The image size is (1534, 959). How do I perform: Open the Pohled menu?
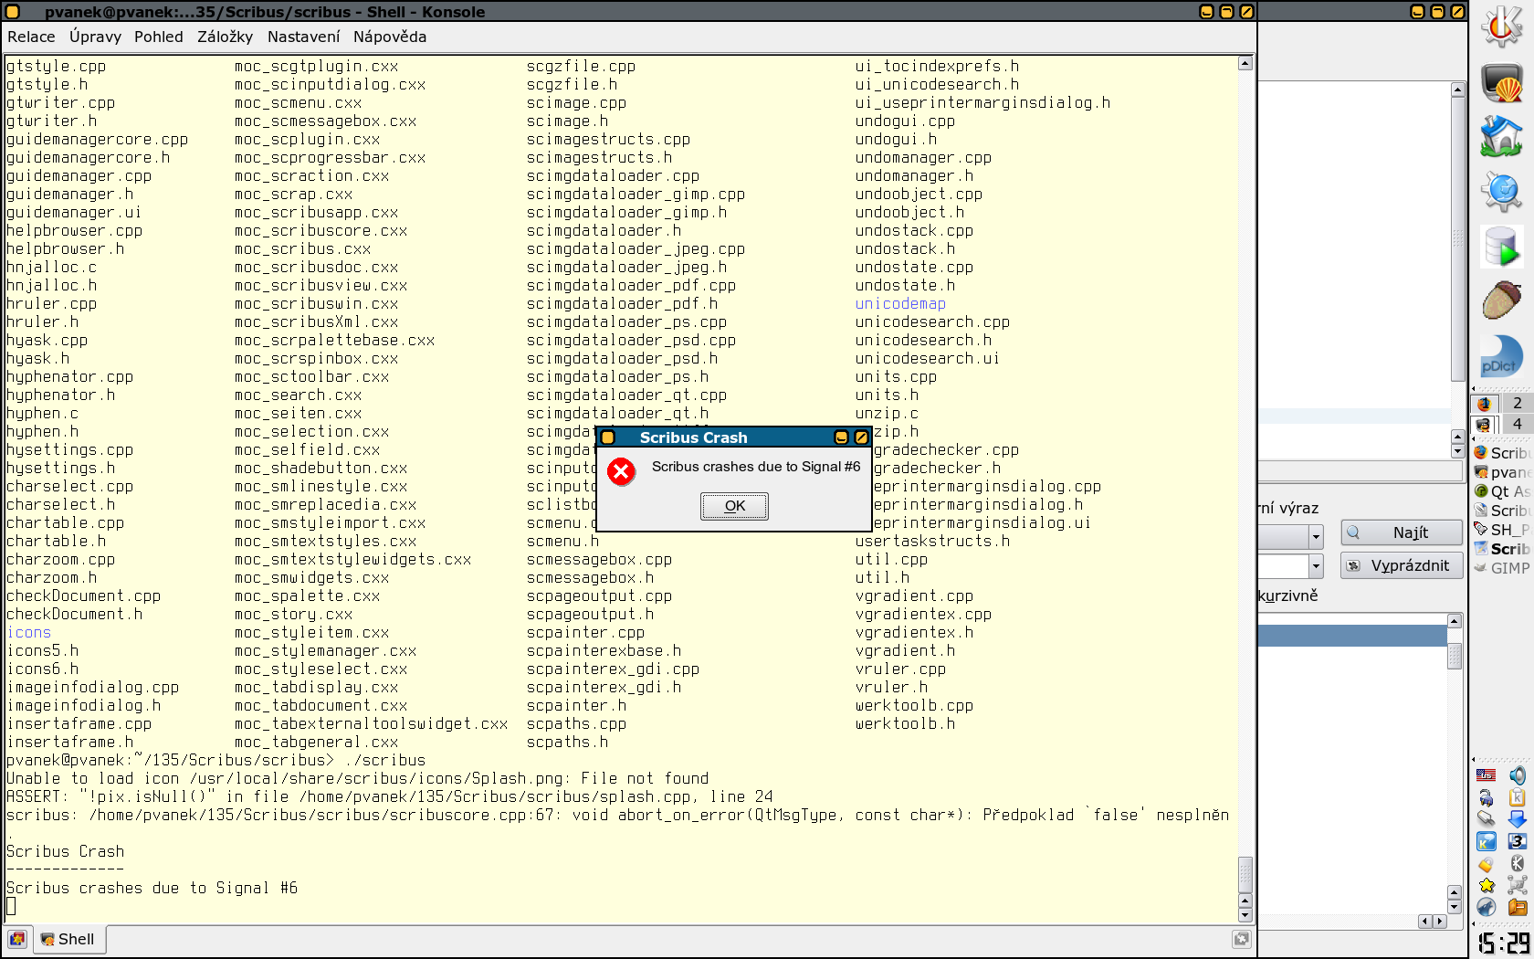click(x=158, y=37)
